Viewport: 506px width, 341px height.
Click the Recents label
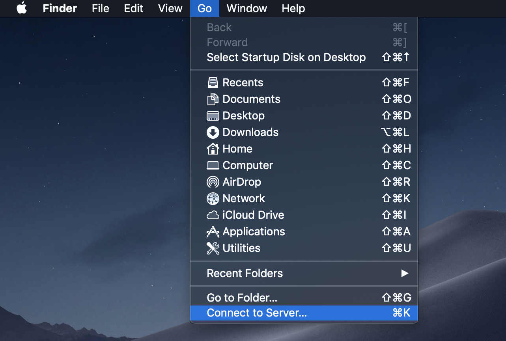pyautogui.click(x=243, y=82)
